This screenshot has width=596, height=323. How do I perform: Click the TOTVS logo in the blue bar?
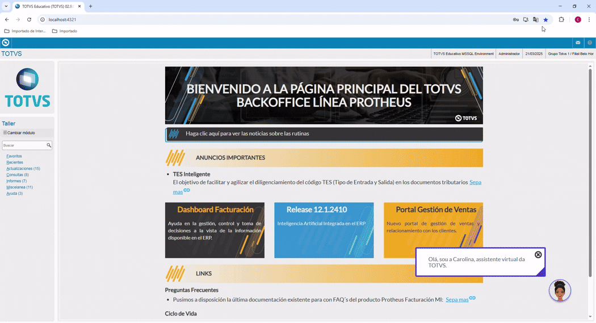pyautogui.click(x=5, y=43)
